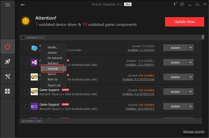Viewport: 209px width, 138px height.
Task: Choose Update from the context menu
Action: click(x=52, y=53)
